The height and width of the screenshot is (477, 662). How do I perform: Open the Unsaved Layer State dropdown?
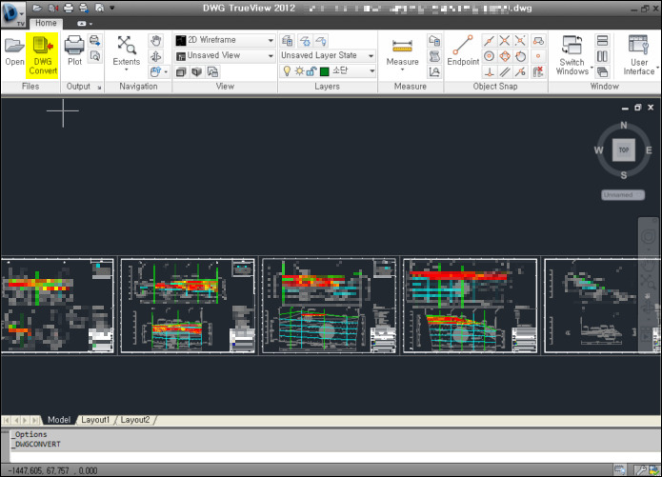(x=328, y=56)
